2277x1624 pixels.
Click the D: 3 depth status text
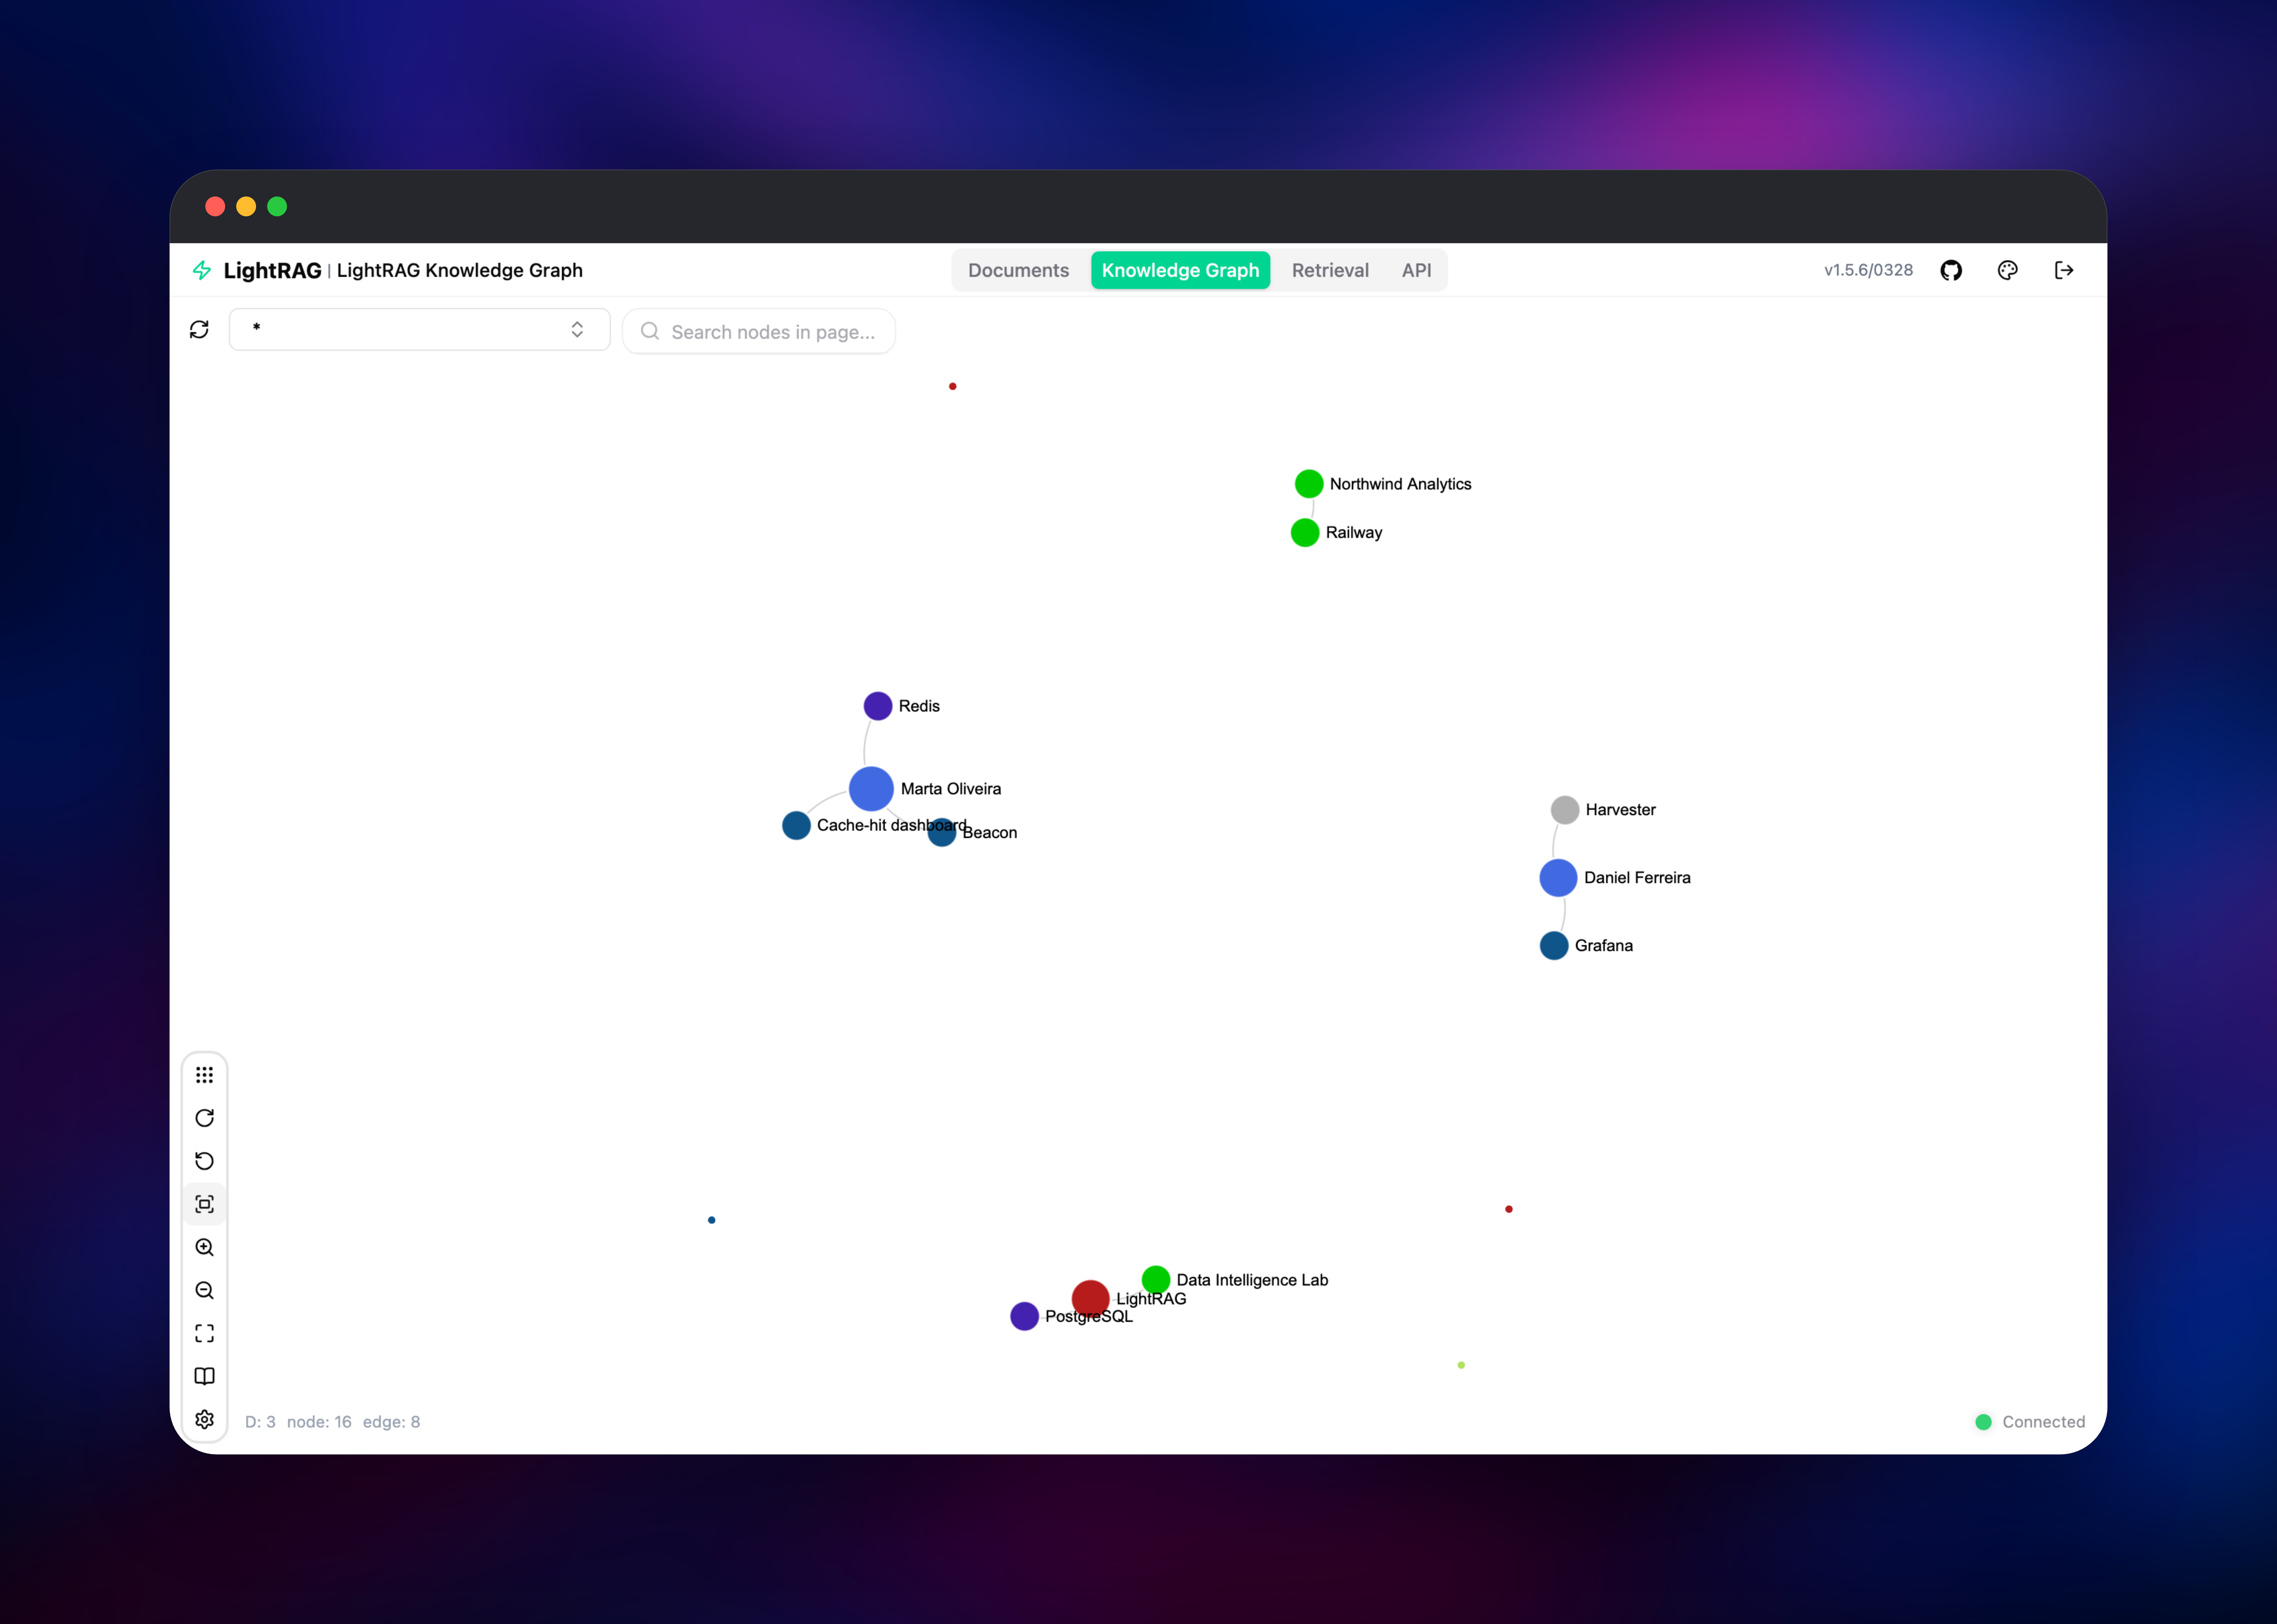click(260, 1422)
